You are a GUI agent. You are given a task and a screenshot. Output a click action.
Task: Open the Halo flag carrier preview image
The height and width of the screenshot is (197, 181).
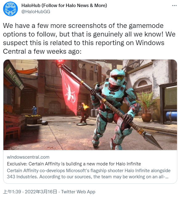coord(90,105)
